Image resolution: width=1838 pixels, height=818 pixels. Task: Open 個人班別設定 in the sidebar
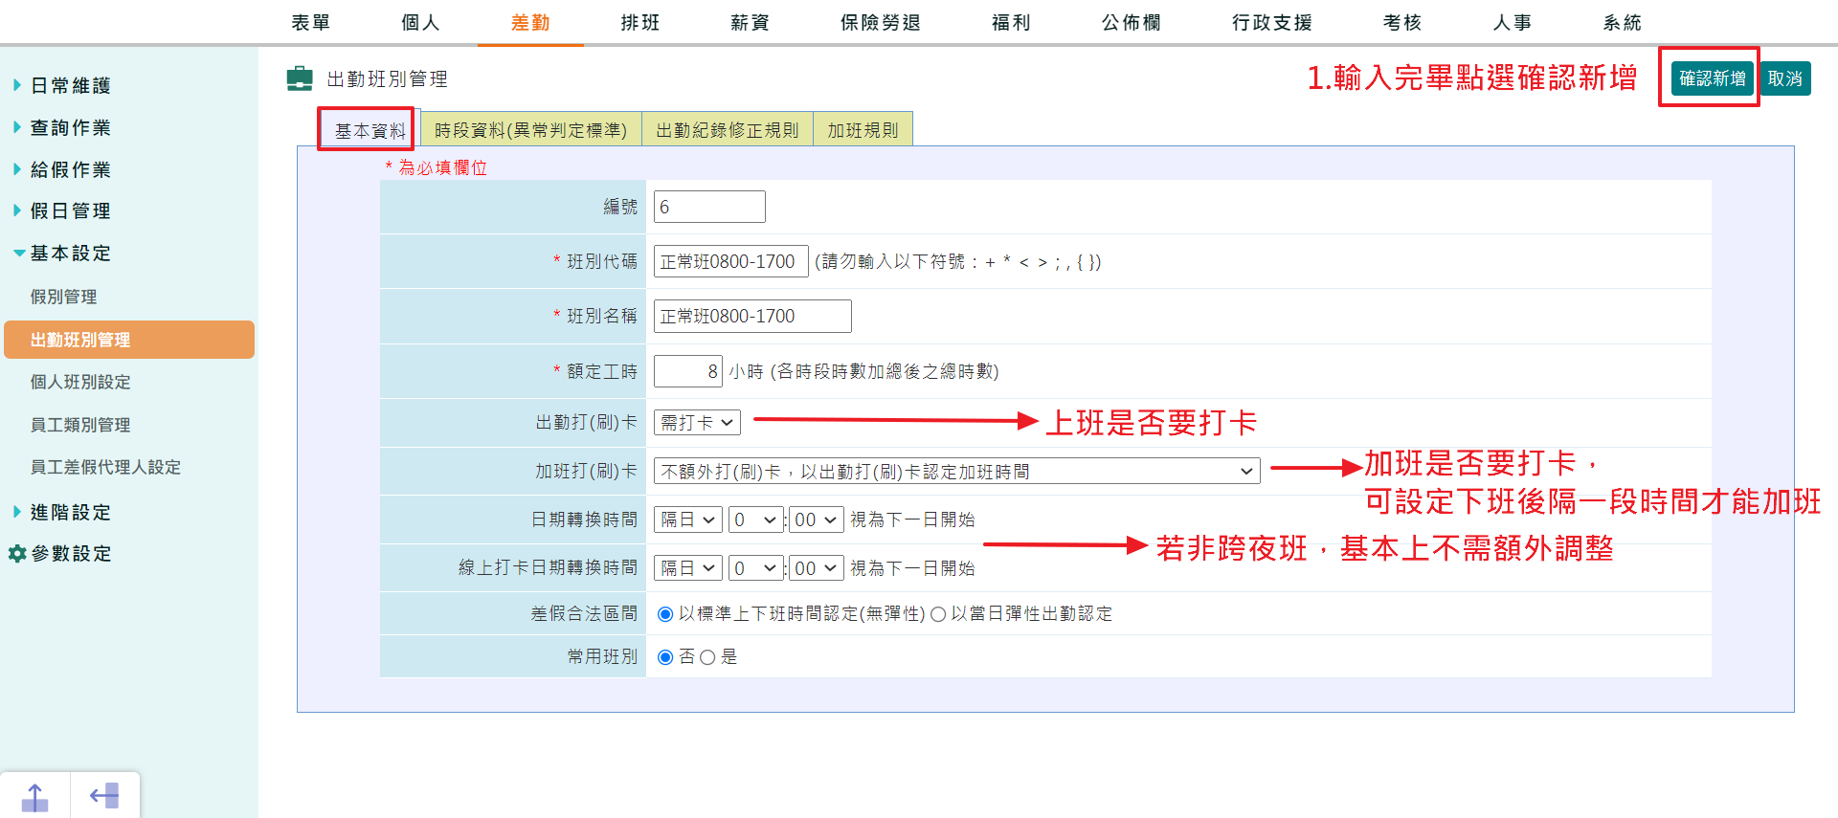tap(80, 382)
